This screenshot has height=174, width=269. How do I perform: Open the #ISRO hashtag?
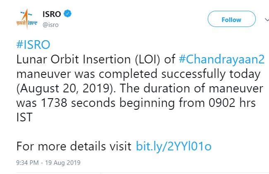coord(33,45)
